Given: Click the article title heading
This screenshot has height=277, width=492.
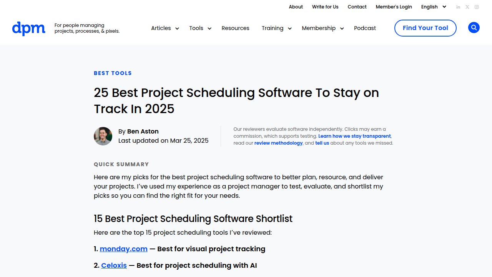Looking at the screenshot, I should point(236,101).
